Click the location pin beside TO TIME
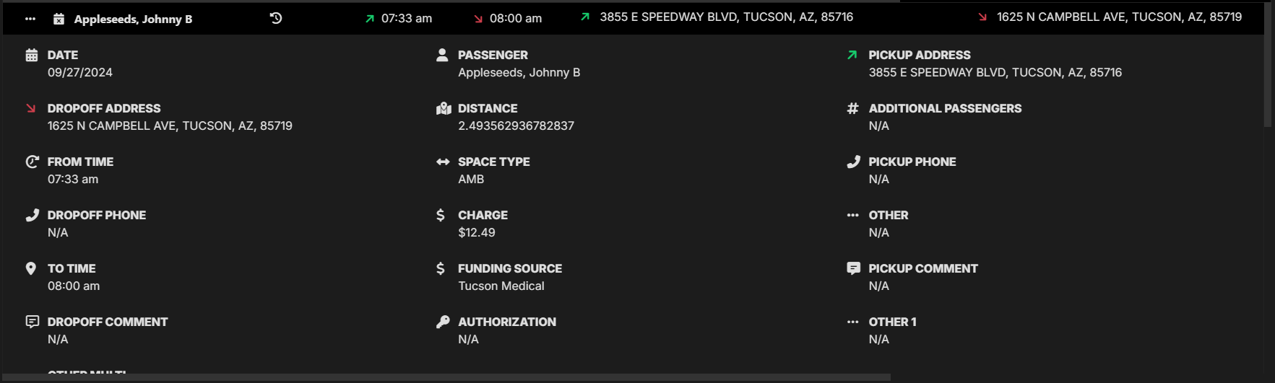The image size is (1275, 383). (x=31, y=268)
